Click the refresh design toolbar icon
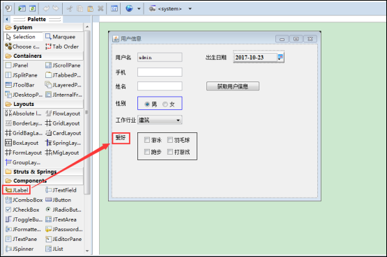The image size is (387, 257). pos(32,8)
